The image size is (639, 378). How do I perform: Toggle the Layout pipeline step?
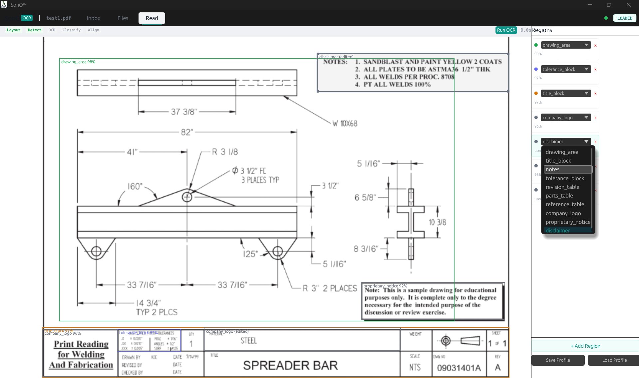14,30
